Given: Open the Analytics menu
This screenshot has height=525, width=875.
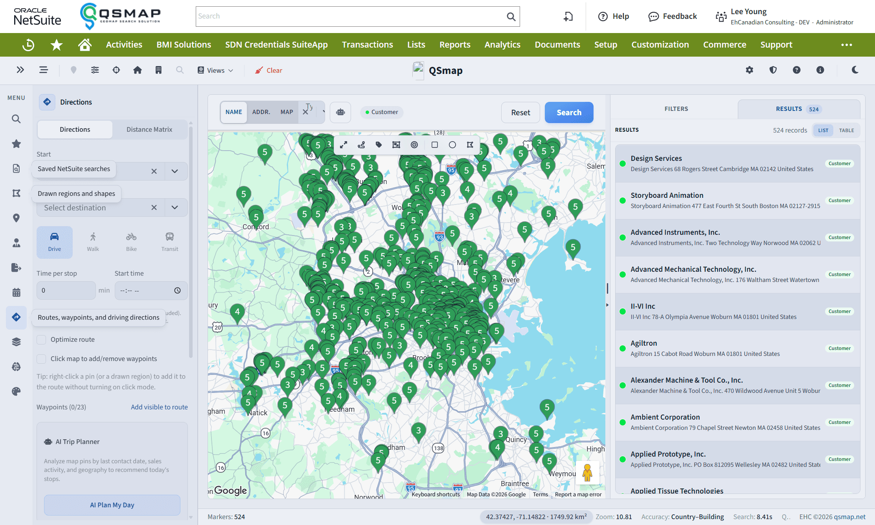Looking at the screenshot, I should pos(502,45).
